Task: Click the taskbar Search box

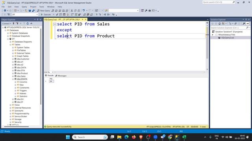Action: coord(90,137)
